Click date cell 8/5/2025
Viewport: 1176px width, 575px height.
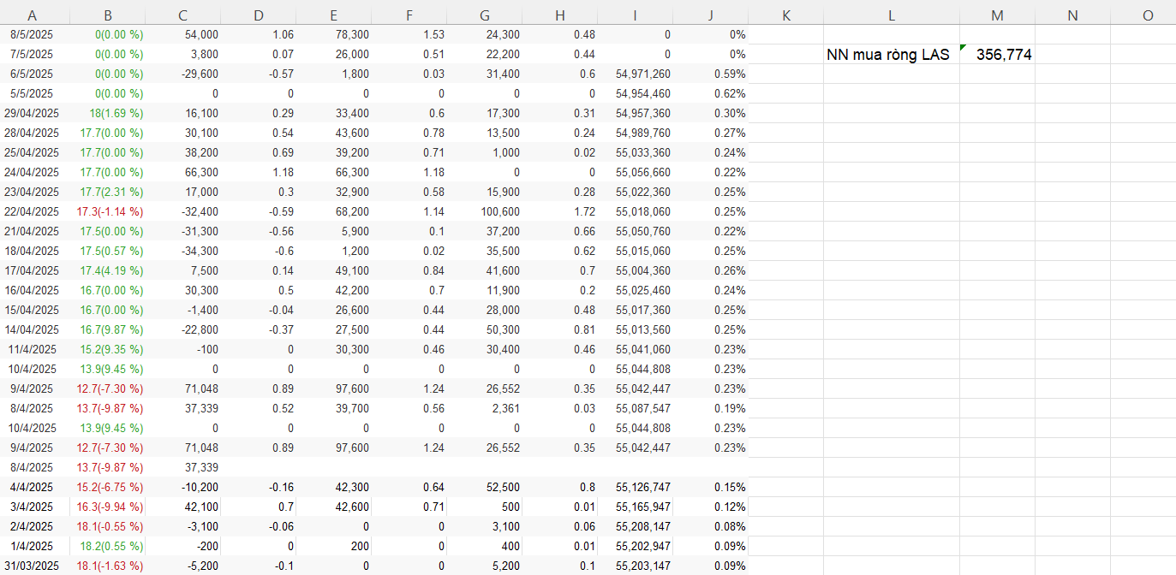point(32,34)
